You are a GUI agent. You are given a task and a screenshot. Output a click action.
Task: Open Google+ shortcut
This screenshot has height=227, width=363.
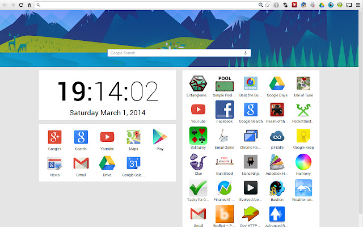(54, 137)
